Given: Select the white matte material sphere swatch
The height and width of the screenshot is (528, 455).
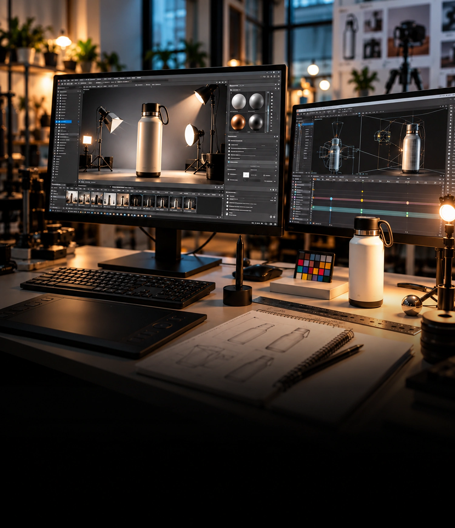Looking at the screenshot, I should pyautogui.click(x=239, y=101).
